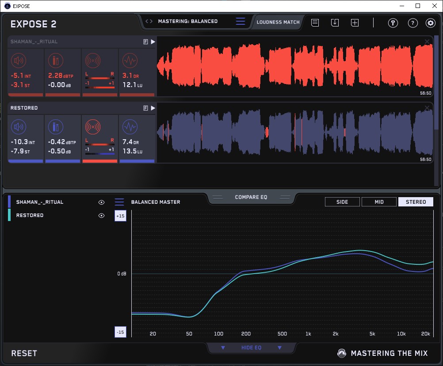The image size is (443, 366).
Task: Open the mastering preset list menu
Action: [240, 21]
